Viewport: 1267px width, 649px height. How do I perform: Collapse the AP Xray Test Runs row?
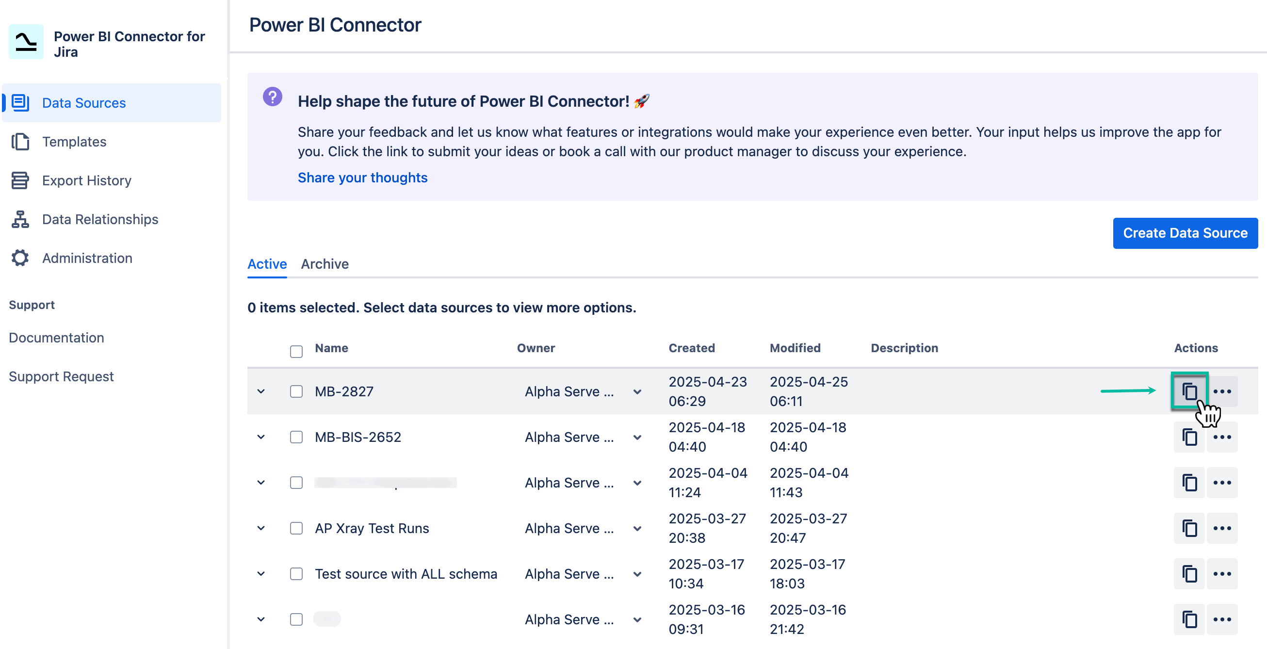[260, 528]
